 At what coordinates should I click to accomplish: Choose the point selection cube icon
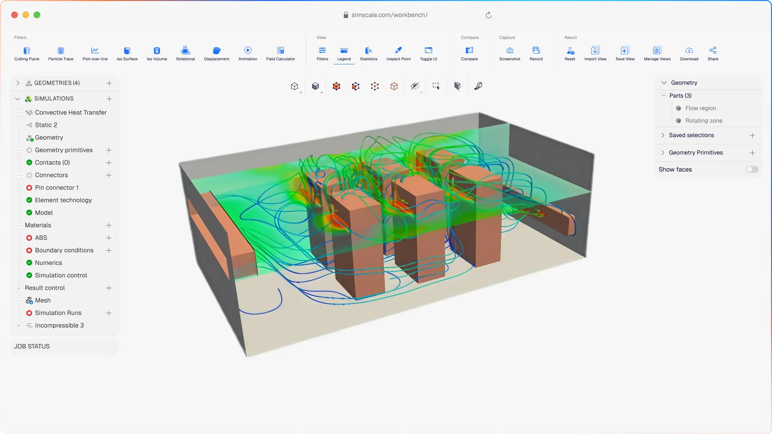pyautogui.click(x=375, y=86)
